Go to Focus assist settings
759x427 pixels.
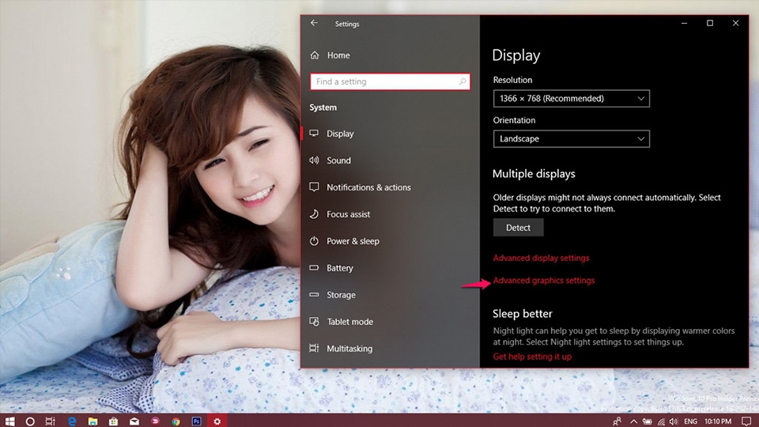[x=348, y=214]
